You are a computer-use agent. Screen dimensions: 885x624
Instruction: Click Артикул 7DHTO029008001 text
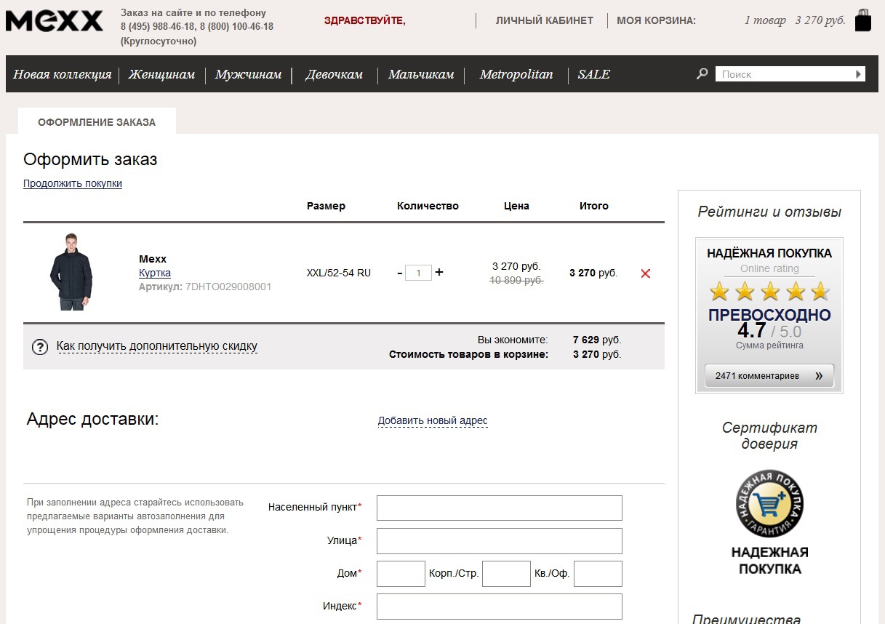click(x=205, y=287)
